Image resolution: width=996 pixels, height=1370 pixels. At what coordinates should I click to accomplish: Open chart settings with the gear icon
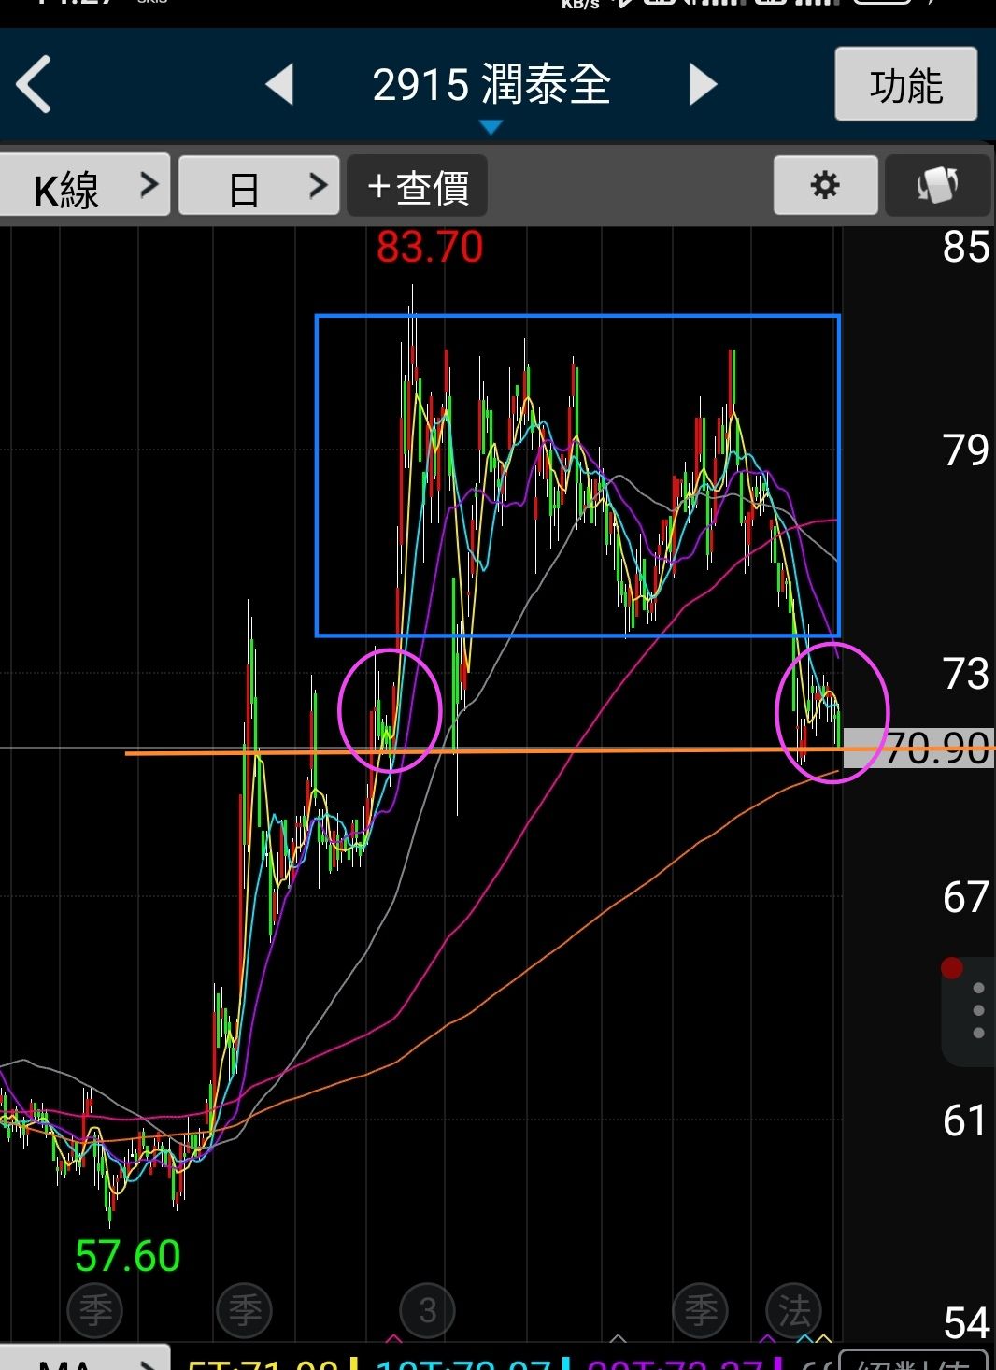tap(825, 185)
